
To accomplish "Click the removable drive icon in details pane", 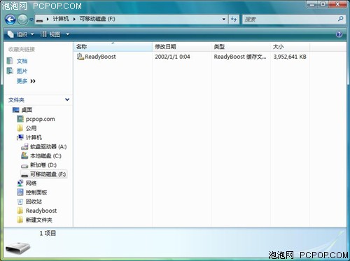I will [18, 248].
